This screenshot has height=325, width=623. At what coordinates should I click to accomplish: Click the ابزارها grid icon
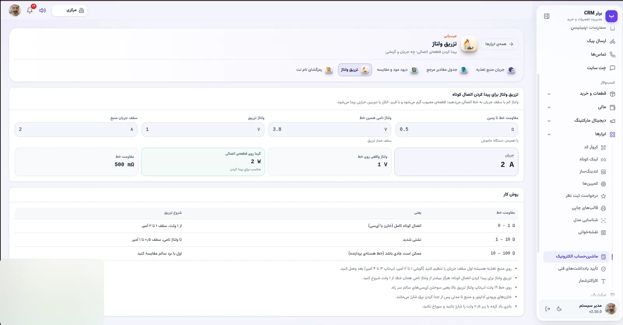pos(612,135)
